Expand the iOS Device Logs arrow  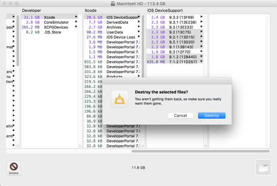click(x=139, y=36)
